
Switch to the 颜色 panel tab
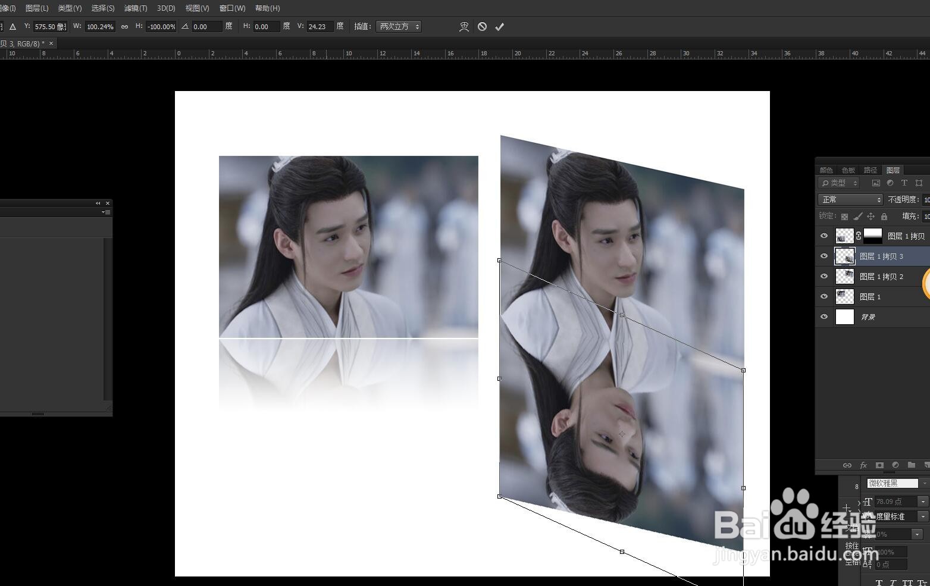point(826,170)
